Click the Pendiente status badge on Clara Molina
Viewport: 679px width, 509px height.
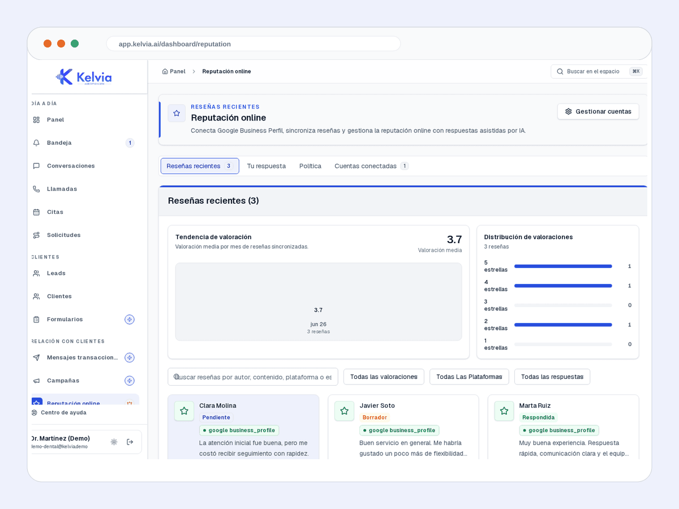[216, 417]
